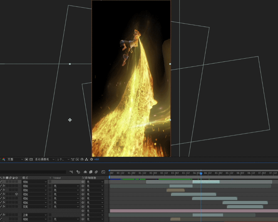Click the pick whip in the modeless row
Viewport: 278px width, 222px height.
pyautogui.click(x=83, y=211)
